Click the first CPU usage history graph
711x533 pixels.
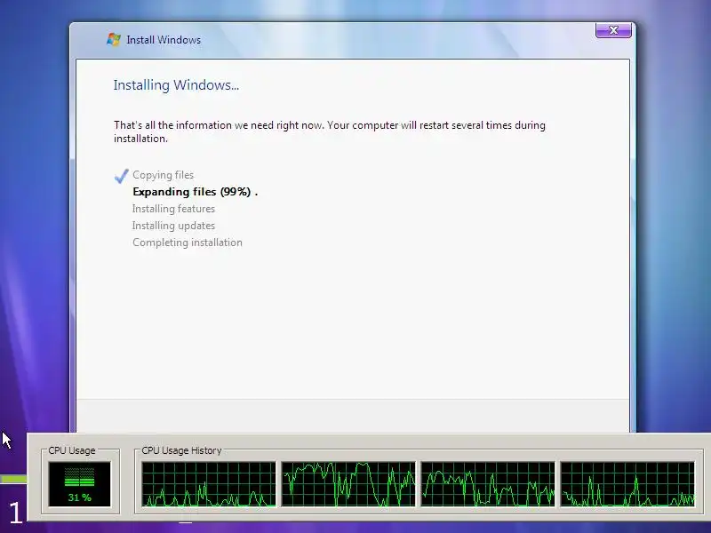pos(209,484)
